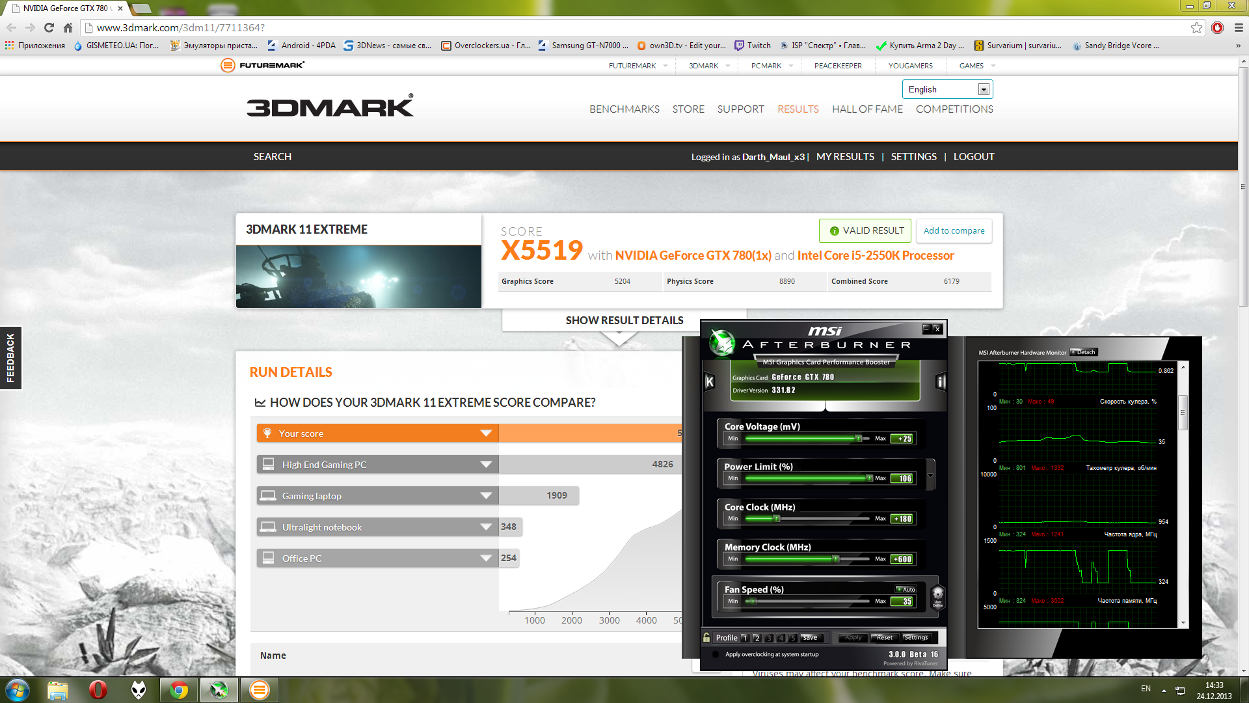Reset Afterburner settings to defaults
1249x703 pixels.
pyautogui.click(x=884, y=638)
